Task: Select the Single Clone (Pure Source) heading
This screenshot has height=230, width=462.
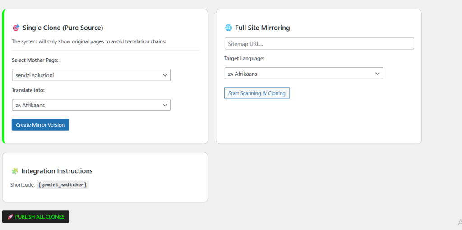Action: click(x=63, y=28)
